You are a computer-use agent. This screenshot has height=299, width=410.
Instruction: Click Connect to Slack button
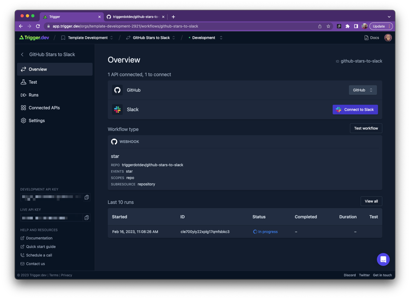coord(355,110)
